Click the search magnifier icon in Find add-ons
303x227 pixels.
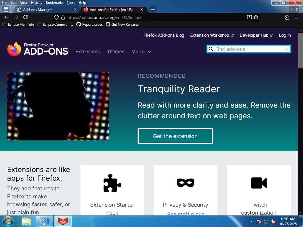coord(211,49)
